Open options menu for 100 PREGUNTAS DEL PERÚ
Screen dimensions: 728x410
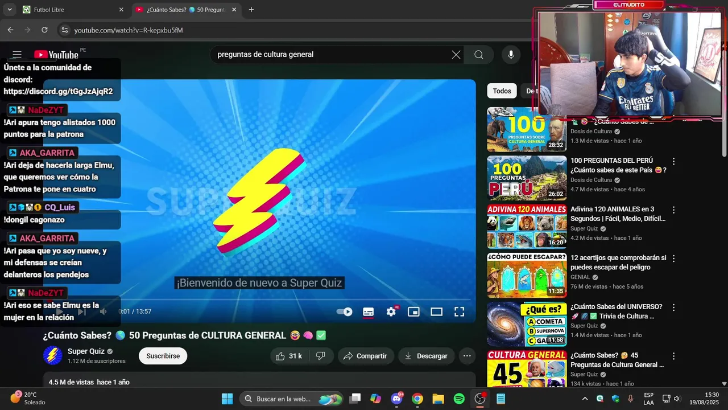click(674, 162)
